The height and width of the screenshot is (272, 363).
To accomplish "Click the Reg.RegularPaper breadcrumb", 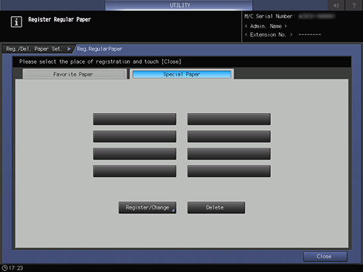I will [x=100, y=49].
